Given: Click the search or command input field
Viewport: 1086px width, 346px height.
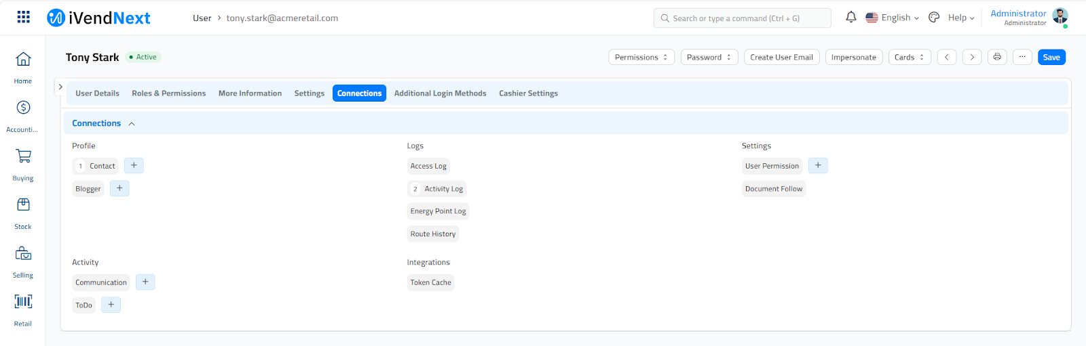Looking at the screenshot, I should (743, 18).
